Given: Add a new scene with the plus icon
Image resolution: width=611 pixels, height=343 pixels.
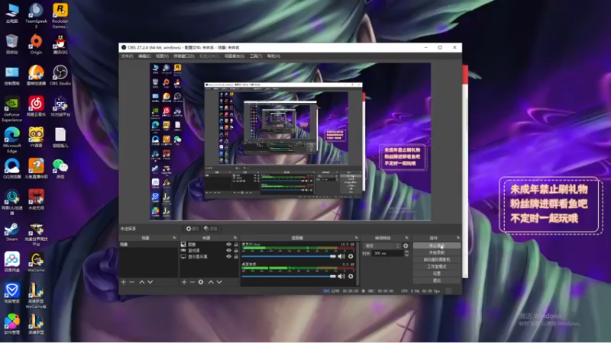Looking at the screenshot, I should tap(124, 282).
